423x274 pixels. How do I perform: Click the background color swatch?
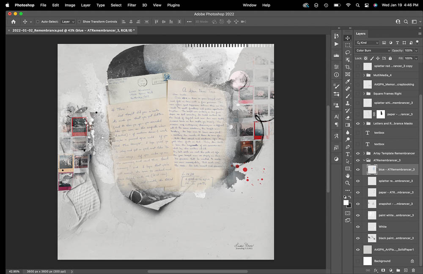click(350, 206)
